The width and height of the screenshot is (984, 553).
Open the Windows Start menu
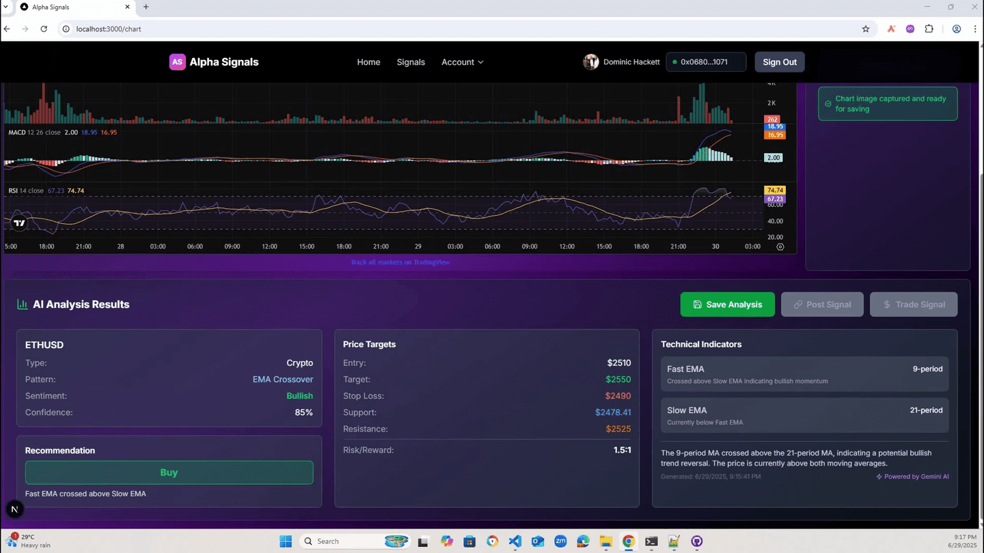coord(286,541)
